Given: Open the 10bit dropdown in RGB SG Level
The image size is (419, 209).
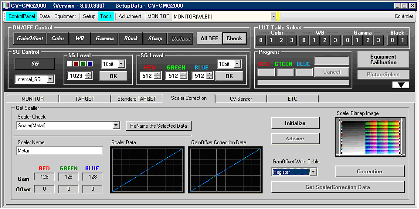Looking at the screenshot, I should (x=238, y=64).
